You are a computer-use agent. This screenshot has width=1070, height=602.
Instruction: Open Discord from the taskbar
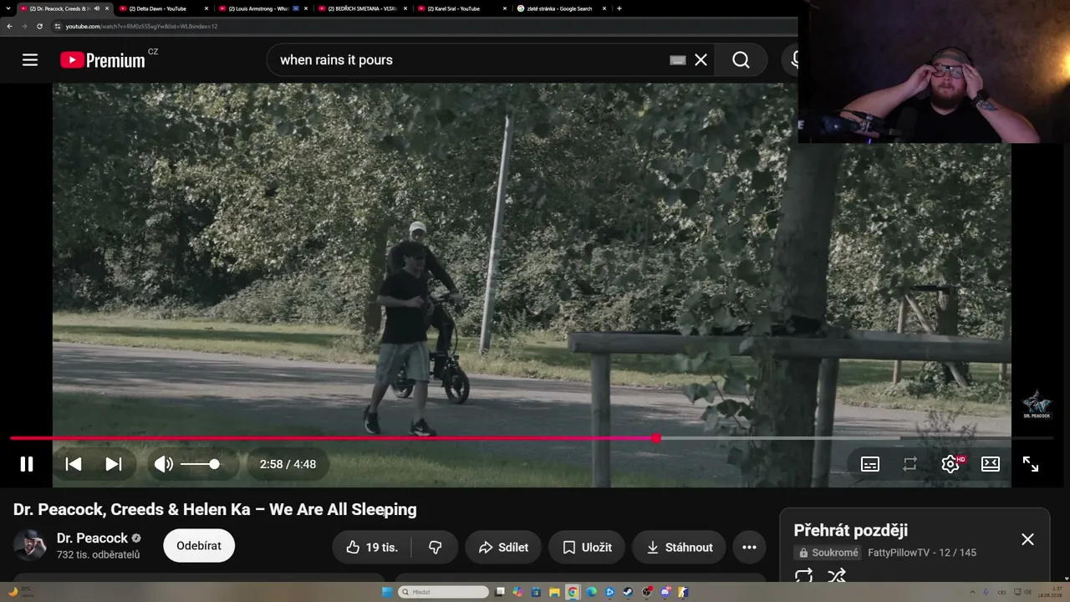click(x=665, y=592)
